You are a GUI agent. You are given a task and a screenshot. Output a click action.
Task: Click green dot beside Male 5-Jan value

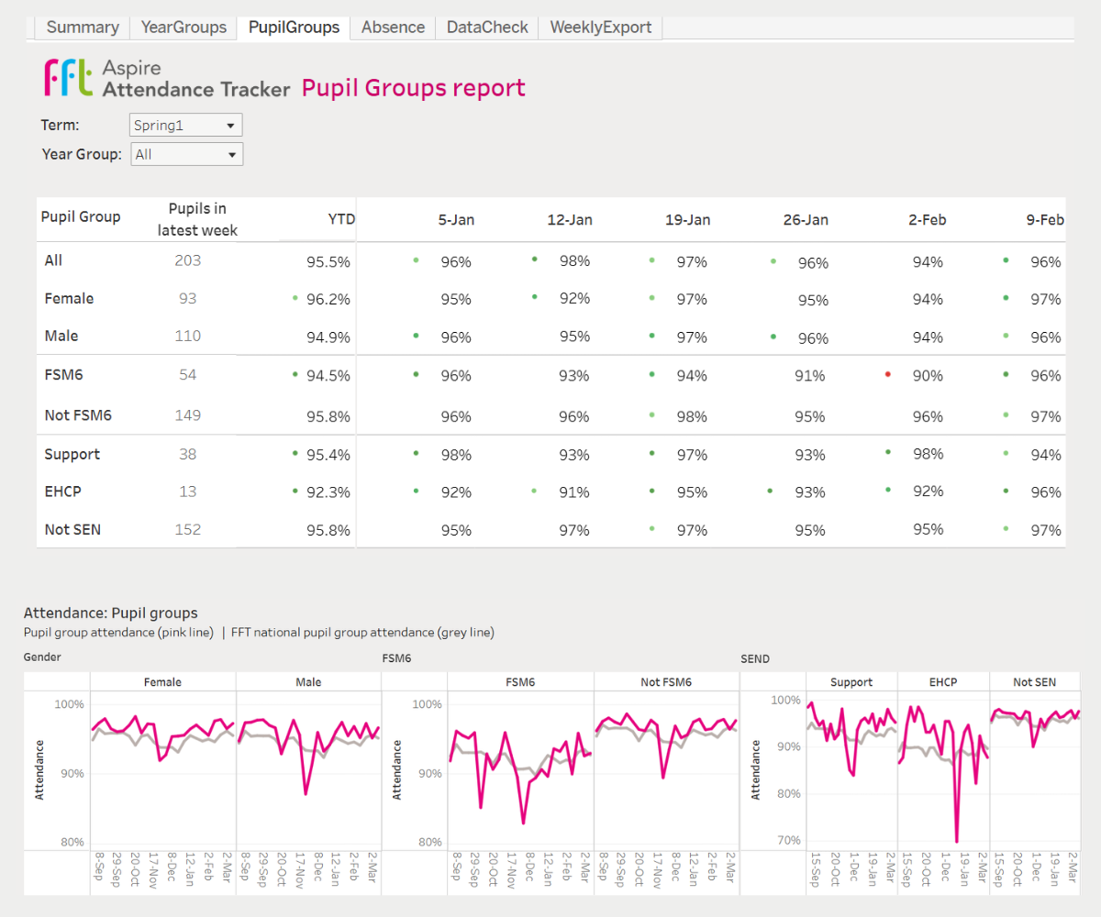(416, 336)
